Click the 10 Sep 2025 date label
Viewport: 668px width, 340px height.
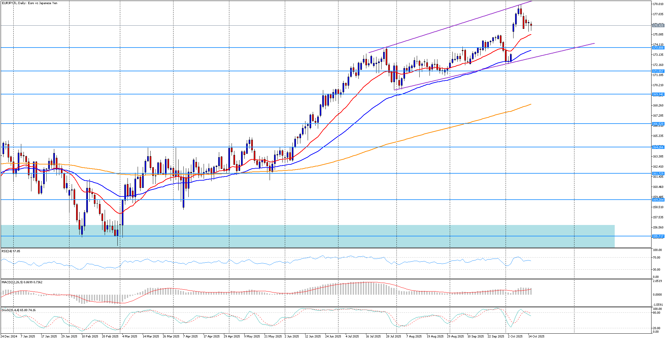tap(476, 337)
